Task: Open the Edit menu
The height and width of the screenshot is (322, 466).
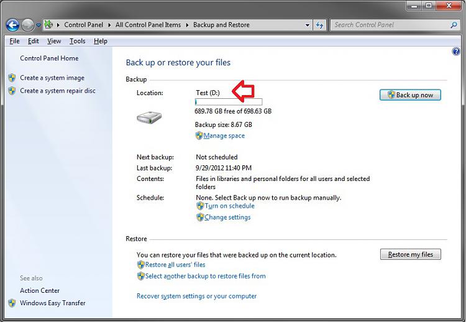Action: coord(34,41)
